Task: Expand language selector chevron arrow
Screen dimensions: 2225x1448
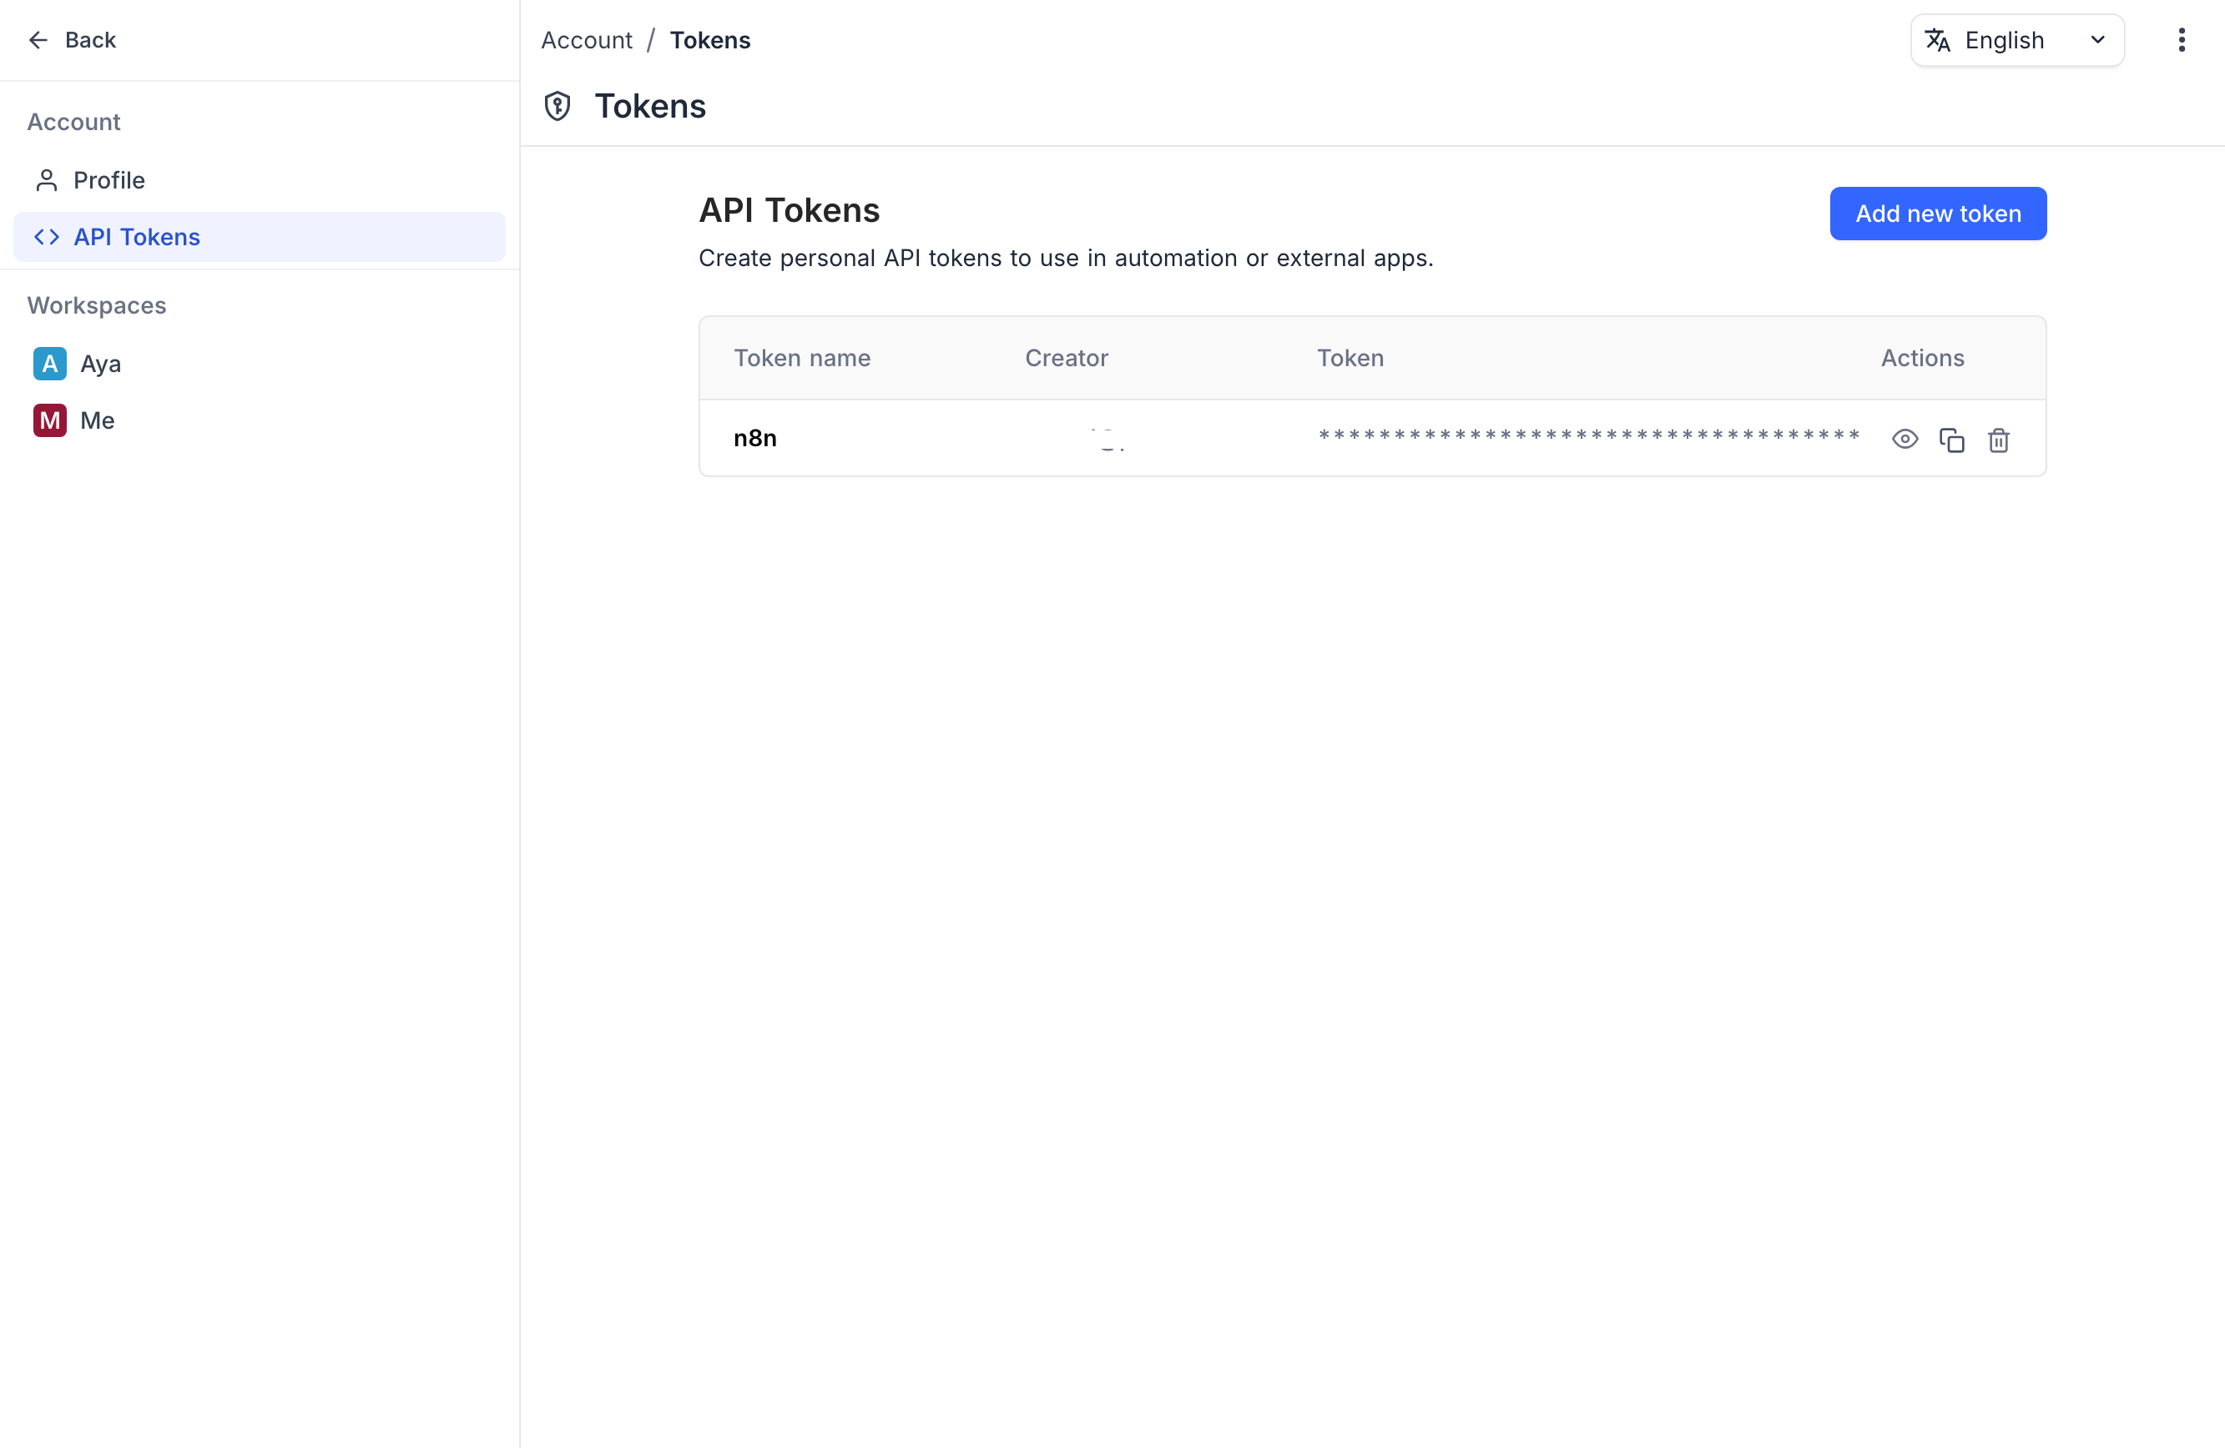Action: 2097,40
